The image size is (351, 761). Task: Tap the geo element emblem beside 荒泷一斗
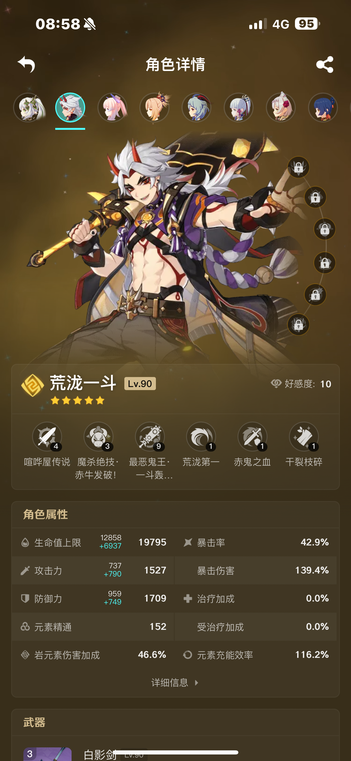pos(32,385)
